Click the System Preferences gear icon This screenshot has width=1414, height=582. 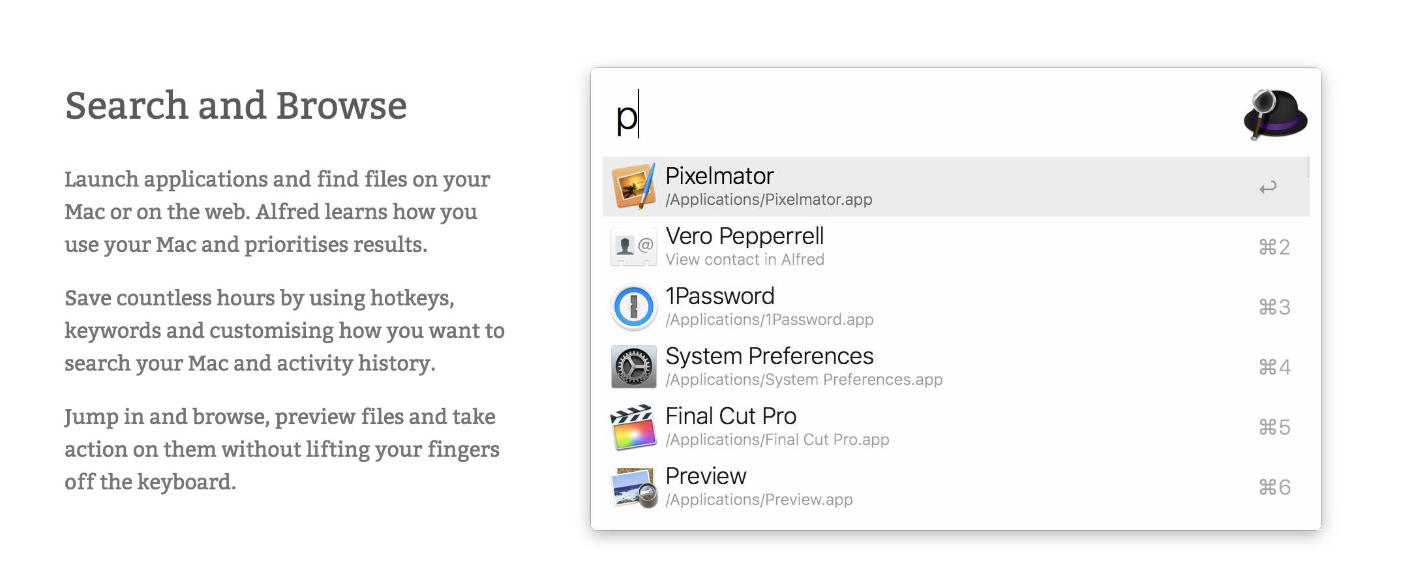pos(633,367)
